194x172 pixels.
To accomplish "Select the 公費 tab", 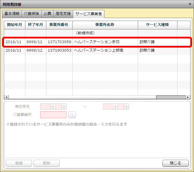I will pos(47,14).
